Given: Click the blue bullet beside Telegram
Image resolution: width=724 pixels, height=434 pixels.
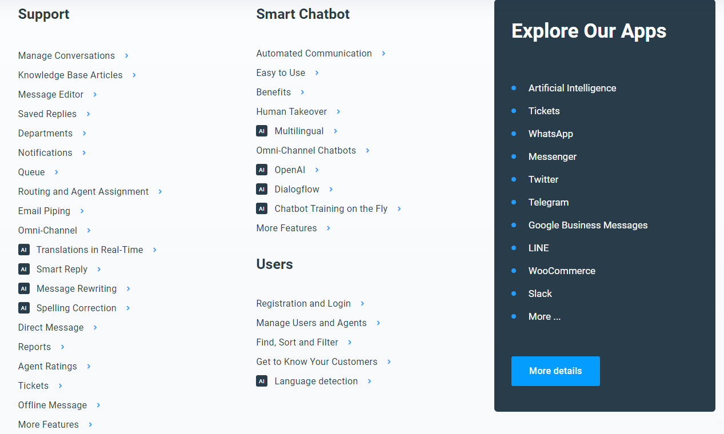Looking at the screenshot, I should (x=514, y=202).
